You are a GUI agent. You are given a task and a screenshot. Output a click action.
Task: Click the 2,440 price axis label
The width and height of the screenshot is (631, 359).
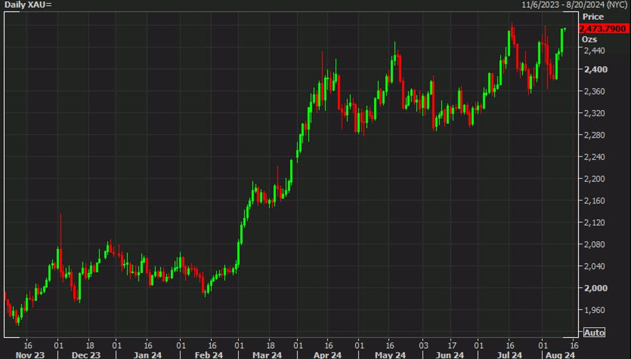(595, 50)
